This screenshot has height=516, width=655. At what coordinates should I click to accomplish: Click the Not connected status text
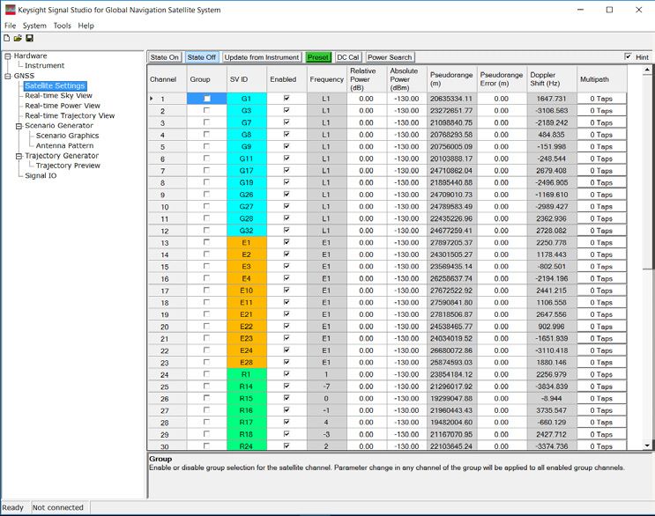coord(58,508)
